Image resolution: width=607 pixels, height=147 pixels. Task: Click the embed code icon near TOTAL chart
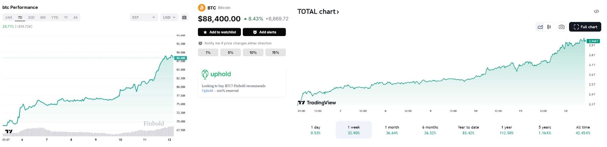(596, 11)
